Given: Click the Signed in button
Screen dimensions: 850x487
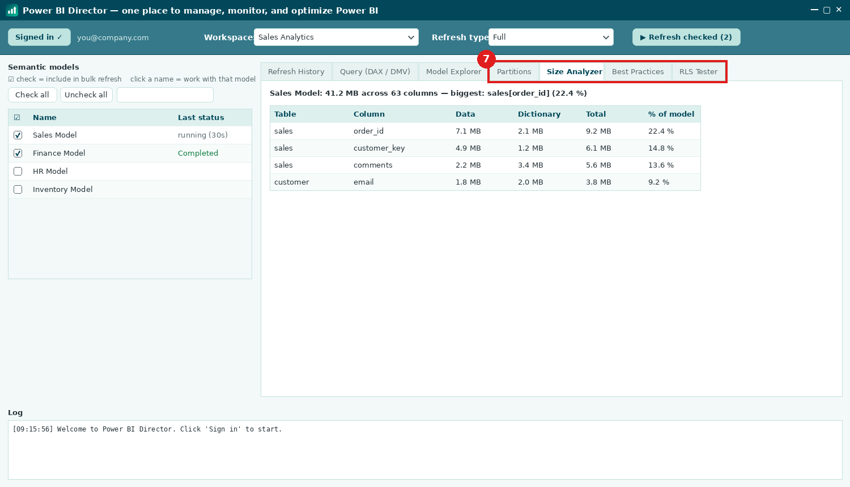Looking at the screenshot, I should pyautogui.click(x=39, y=37).
